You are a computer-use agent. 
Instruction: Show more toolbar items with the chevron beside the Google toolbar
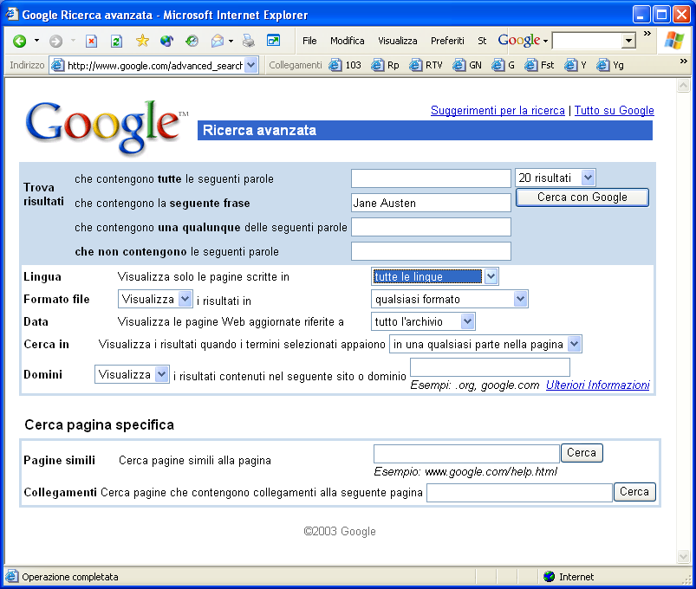coord(647,33)
